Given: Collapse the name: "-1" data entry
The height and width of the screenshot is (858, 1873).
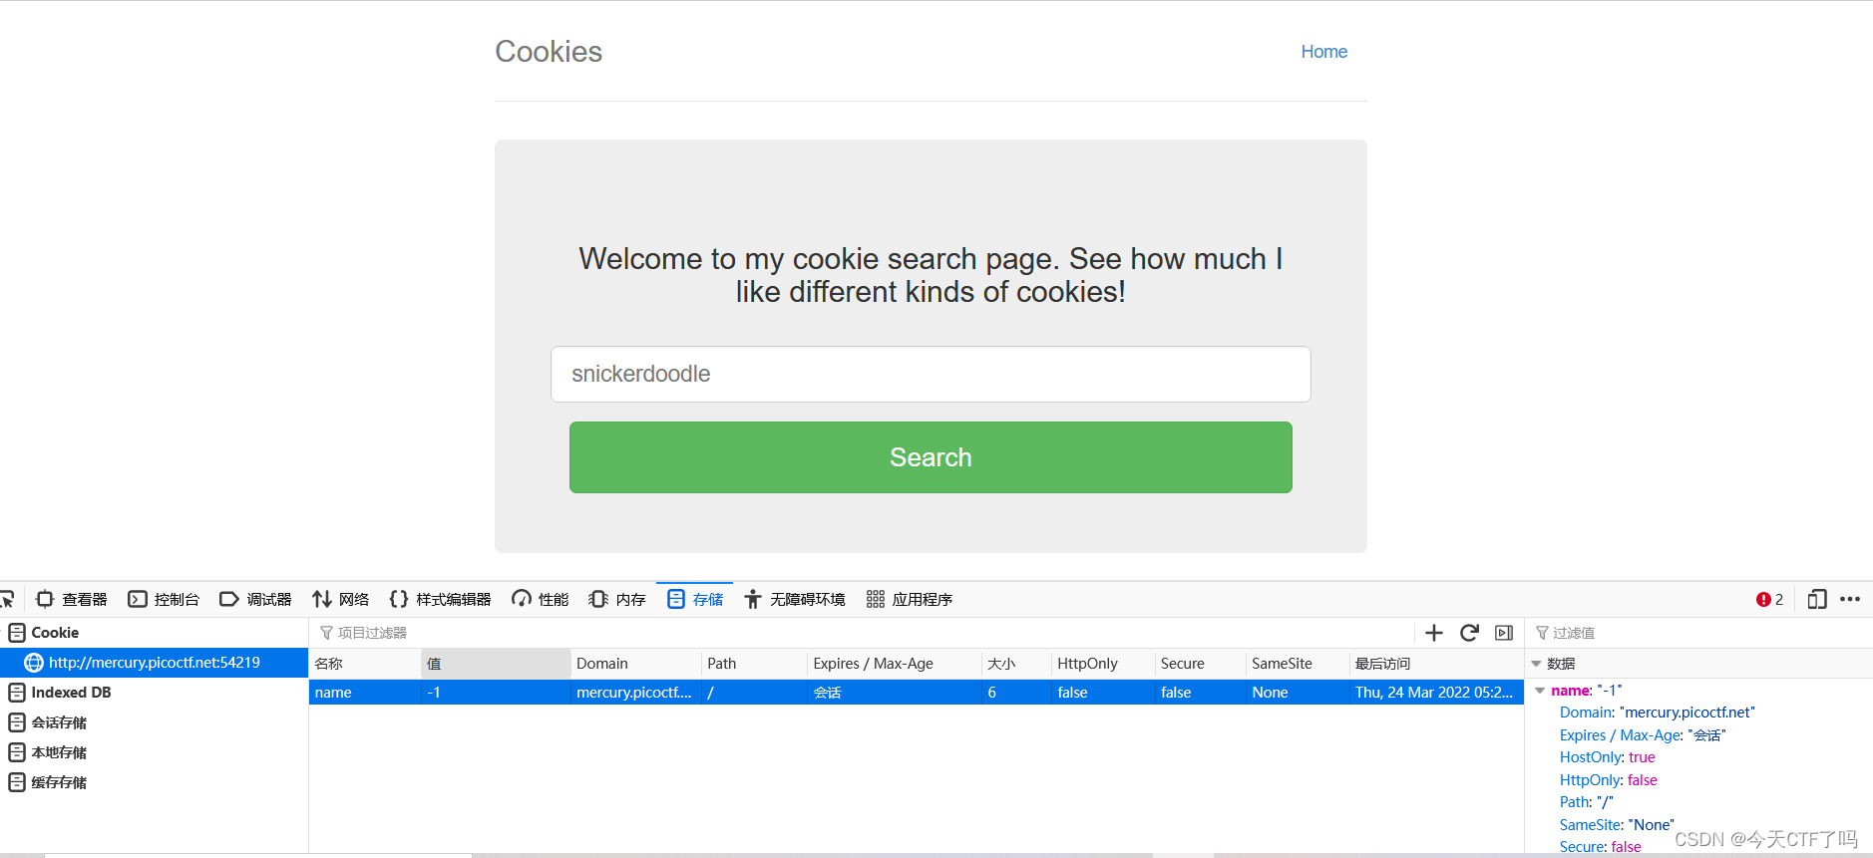Looking at the screenshot, I should coord(1539,690).
